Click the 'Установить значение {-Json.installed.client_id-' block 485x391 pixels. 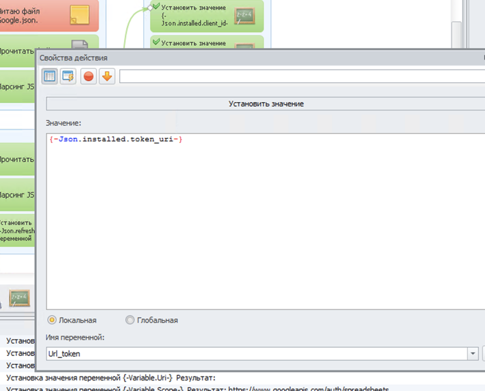click(207, 16)
